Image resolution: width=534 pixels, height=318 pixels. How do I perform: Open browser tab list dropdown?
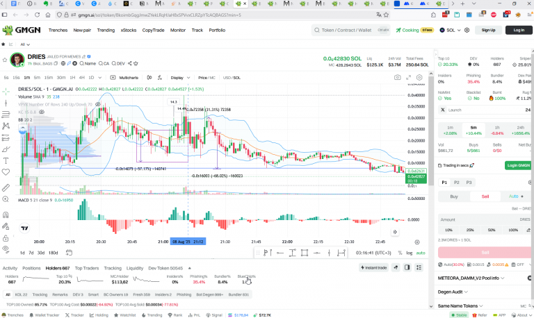[x=474, y=3]
